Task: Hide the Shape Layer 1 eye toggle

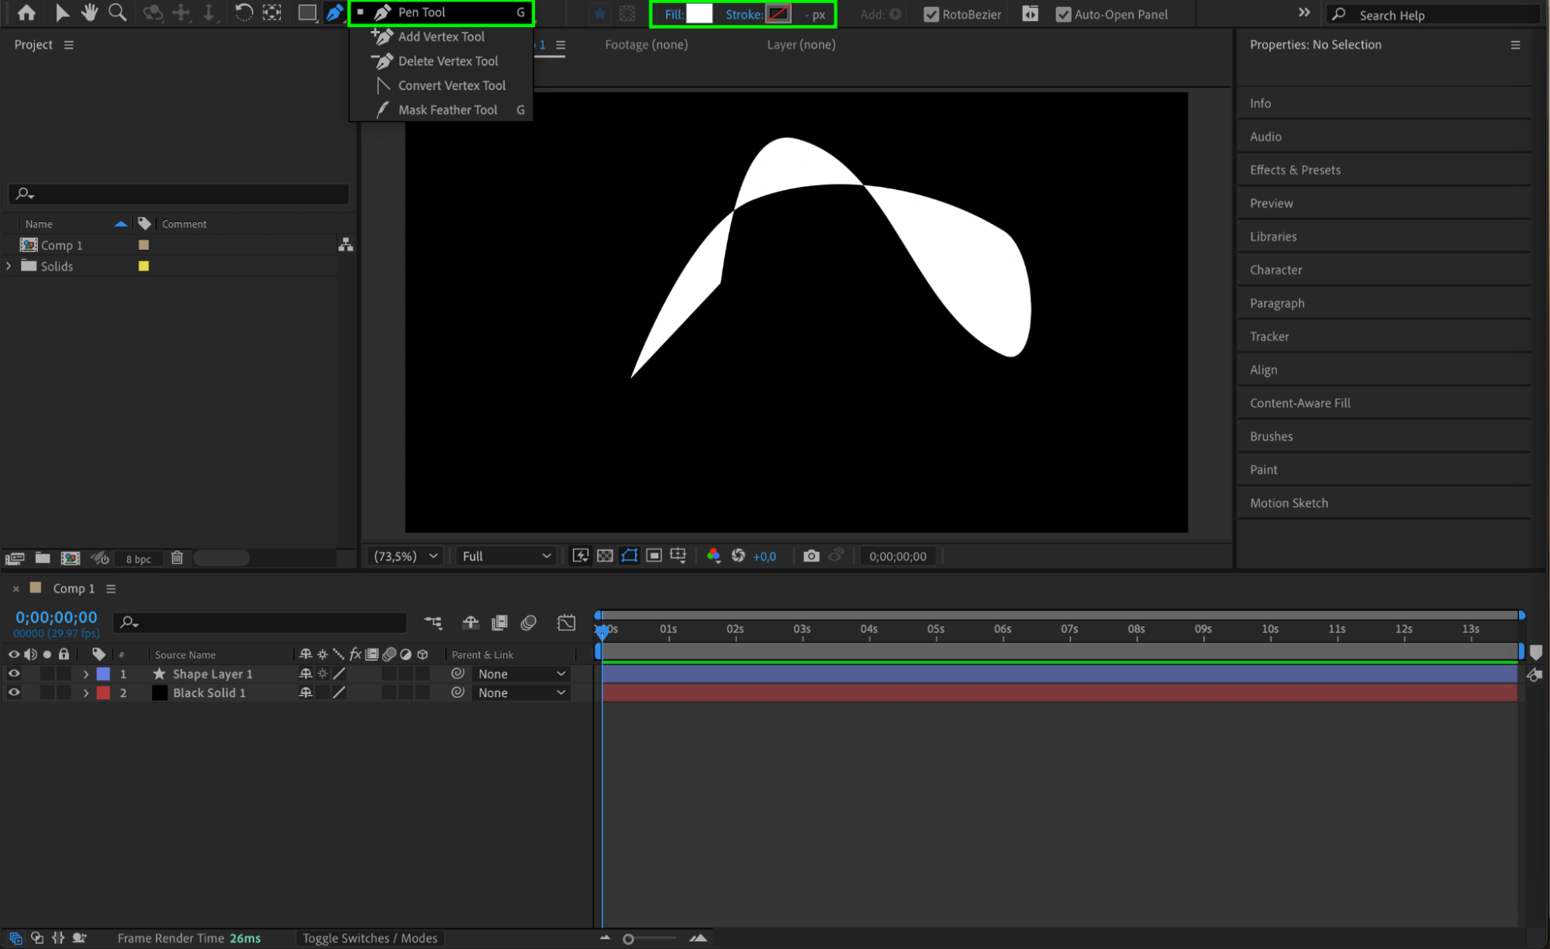Action: tap(14, 674)
